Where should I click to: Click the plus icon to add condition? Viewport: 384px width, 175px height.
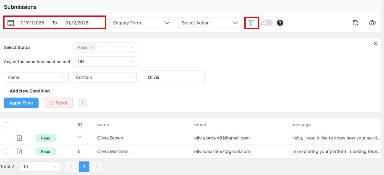[x=6, y=91]
